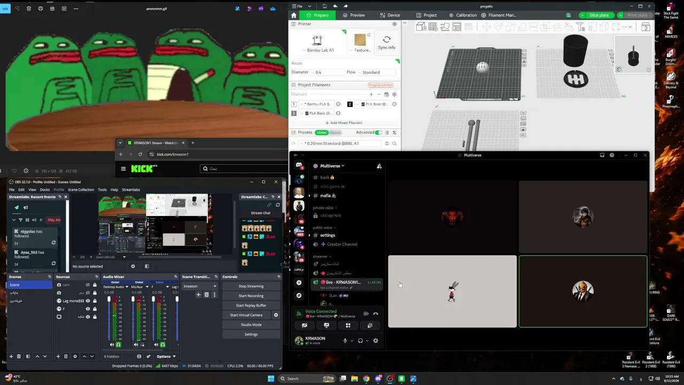Invite people to Multiverse server icon
Viewport: 684px width, 385px height.
click(x=379, y=166)
